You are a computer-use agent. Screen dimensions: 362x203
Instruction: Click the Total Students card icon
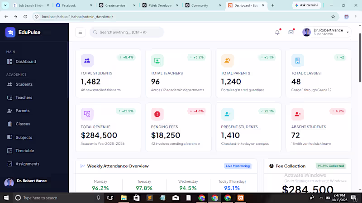pos(87,60)
